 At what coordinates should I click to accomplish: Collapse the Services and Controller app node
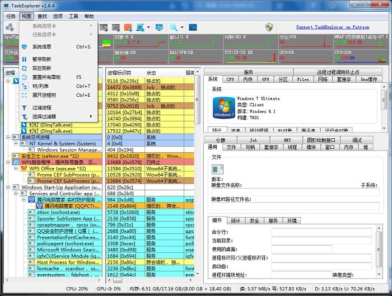tap(16, 194)
